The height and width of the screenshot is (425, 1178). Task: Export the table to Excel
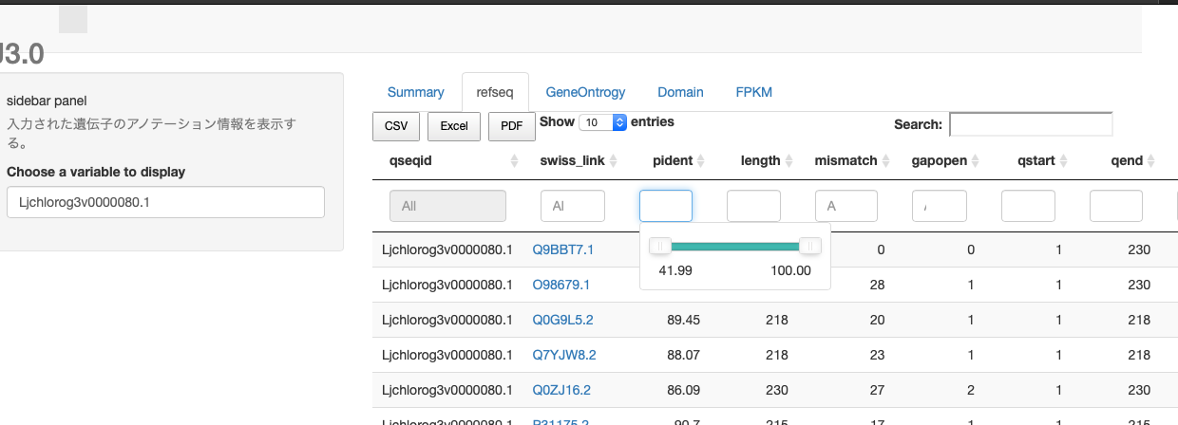coord(454,126)
